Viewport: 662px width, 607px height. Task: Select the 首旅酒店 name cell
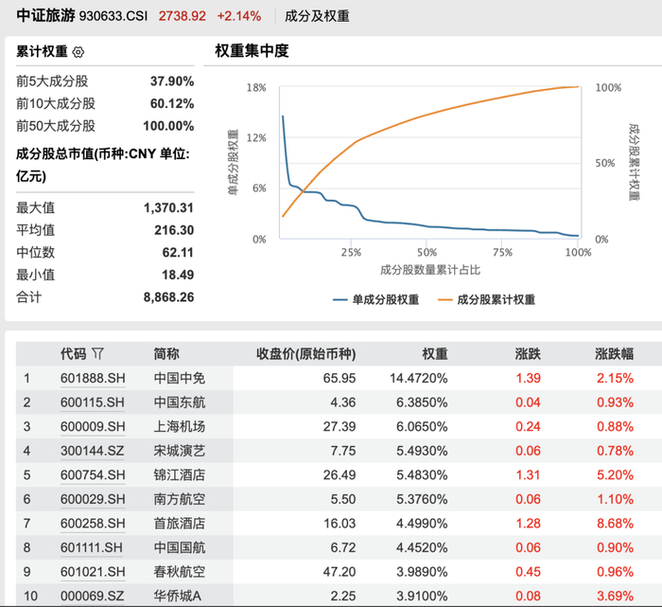(x=180, y=524)
